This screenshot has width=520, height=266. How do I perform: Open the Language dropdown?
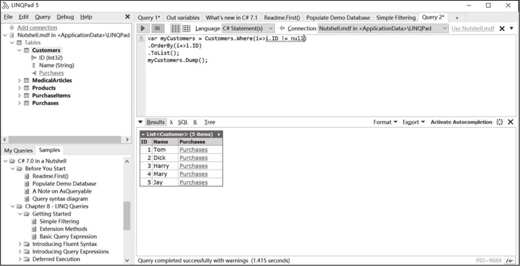point(248,28)
